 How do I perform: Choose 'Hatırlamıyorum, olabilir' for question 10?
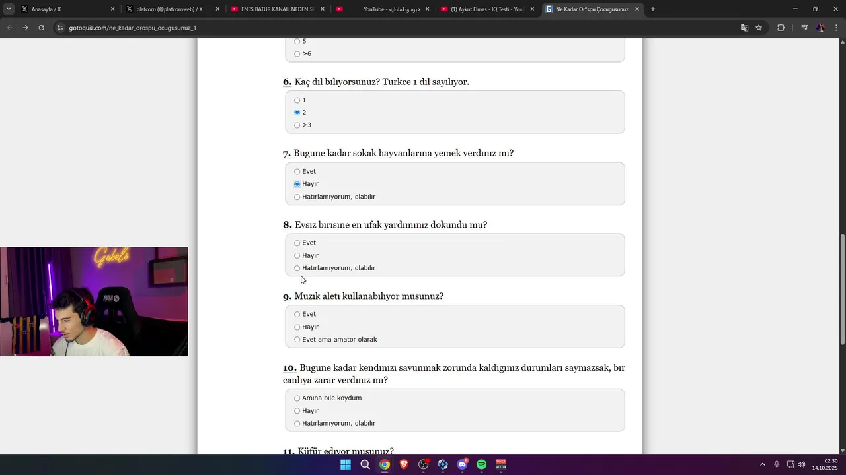[x=297, y=424]
